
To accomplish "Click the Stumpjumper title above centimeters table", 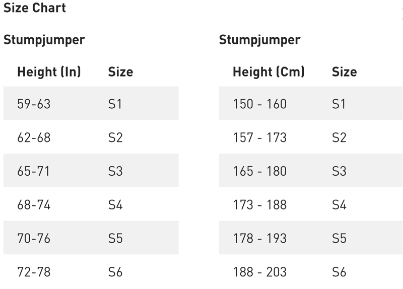I will [x=260, y=40].
